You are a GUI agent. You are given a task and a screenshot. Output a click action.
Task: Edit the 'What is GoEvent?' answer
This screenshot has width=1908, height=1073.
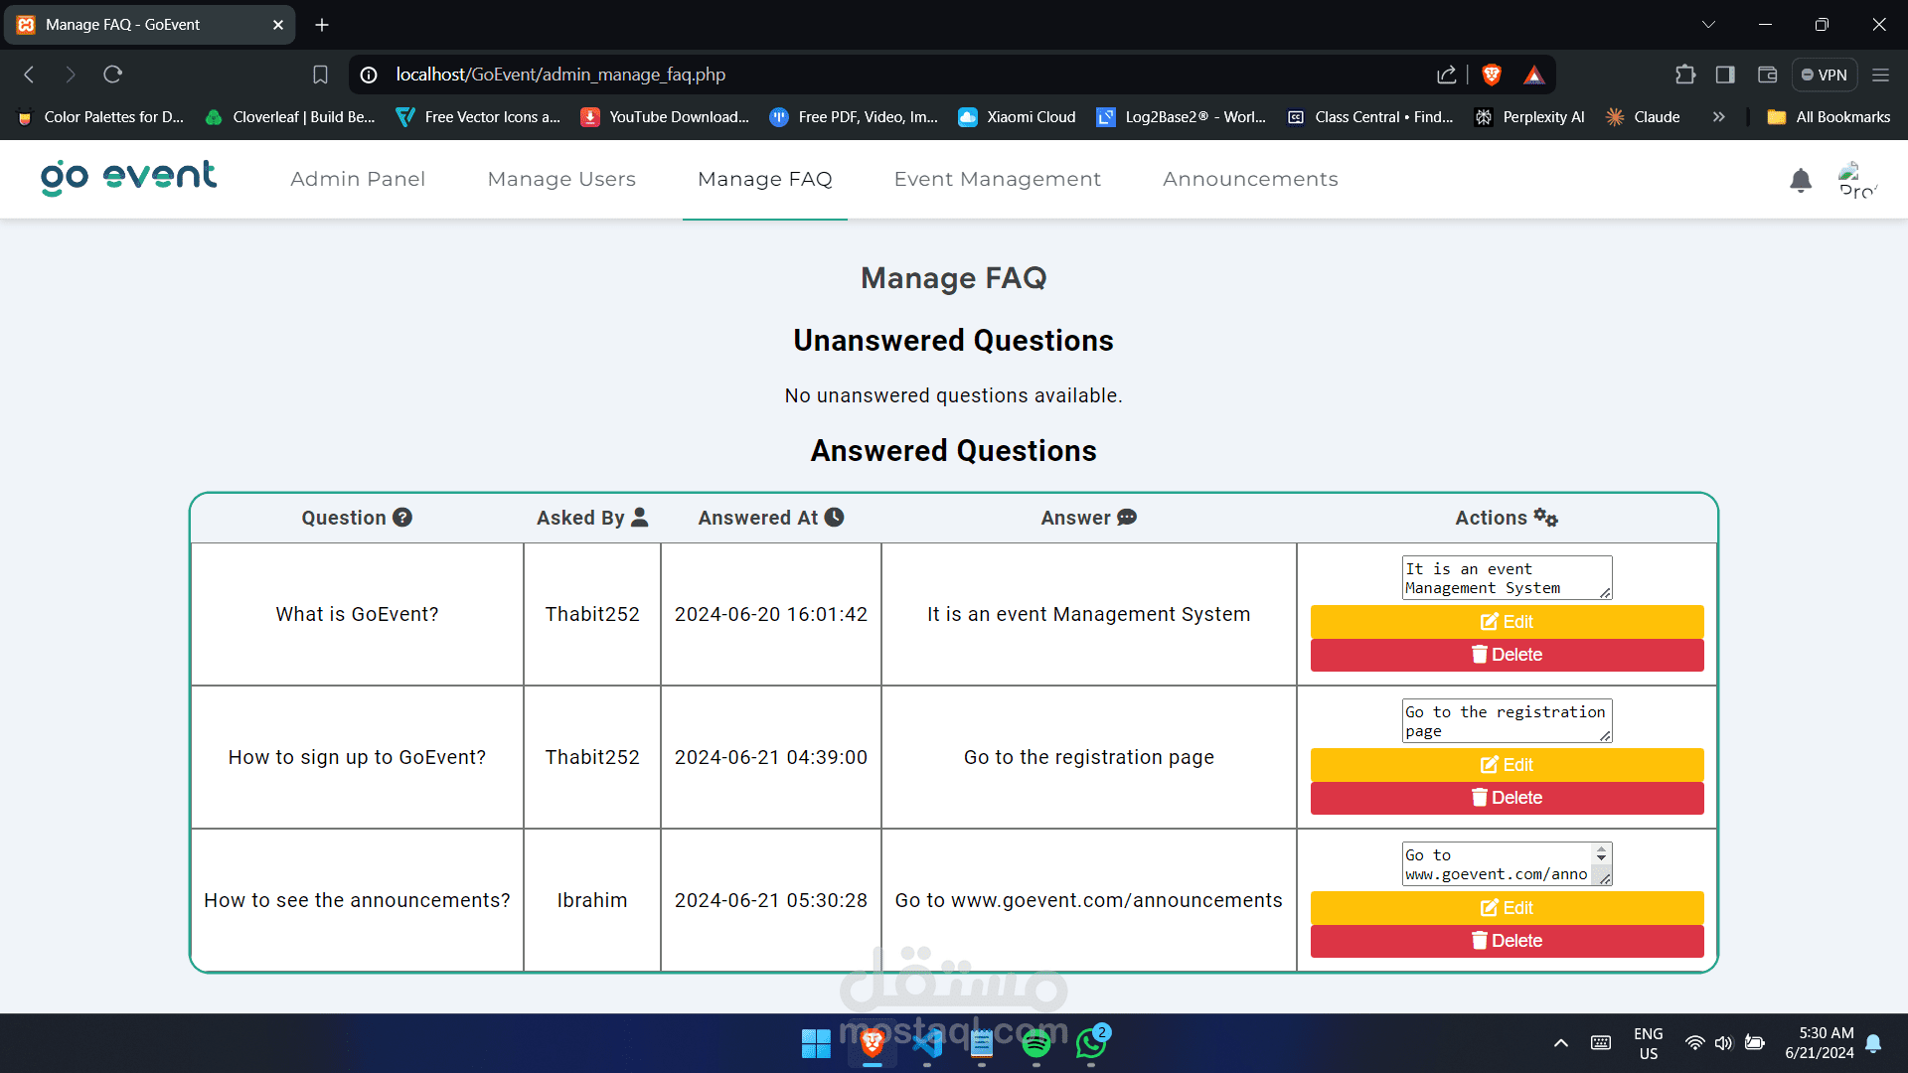[1507, 622]
